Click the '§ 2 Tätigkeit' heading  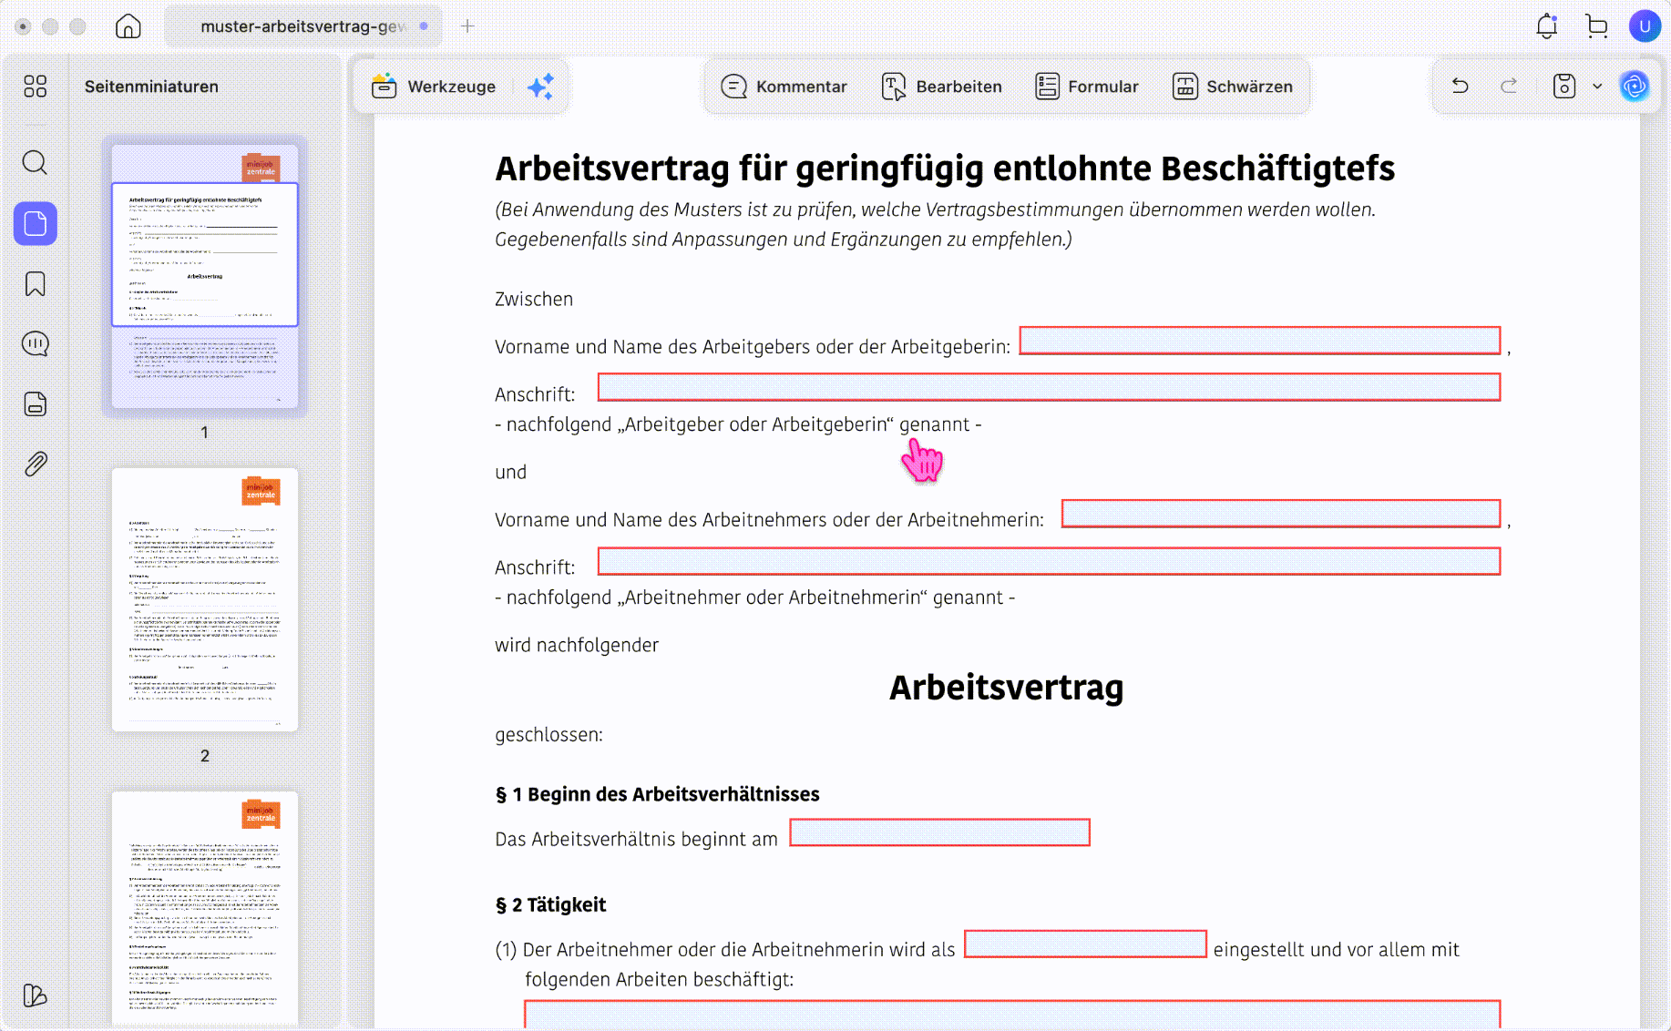[550, 904]
